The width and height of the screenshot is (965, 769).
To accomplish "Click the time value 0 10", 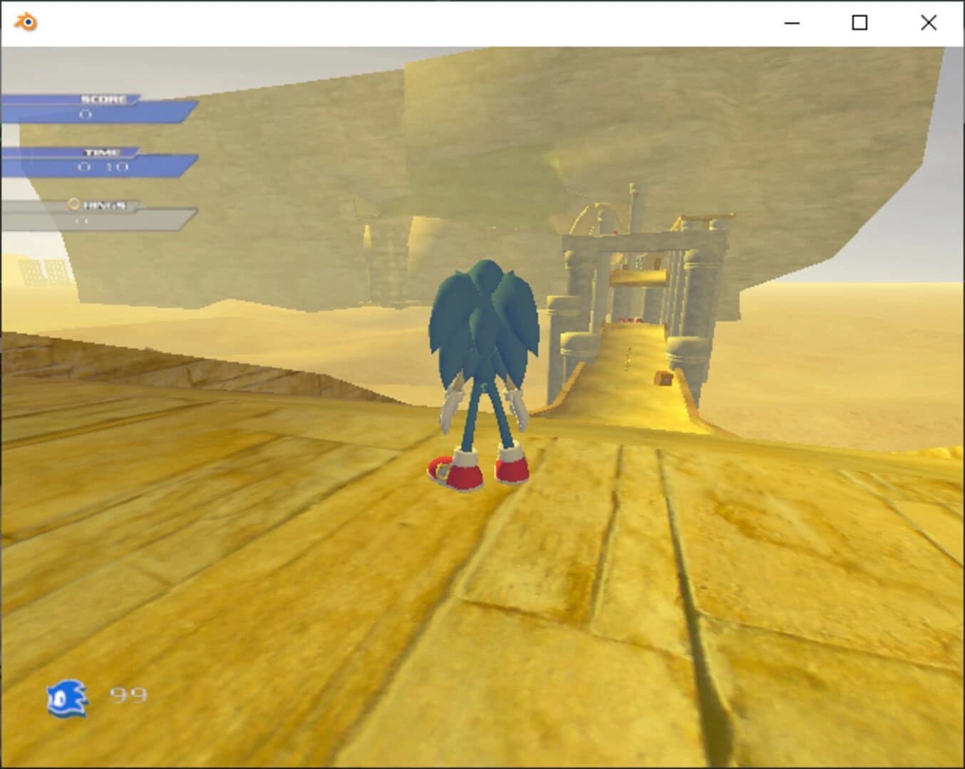I will click(x=103, y=167).
